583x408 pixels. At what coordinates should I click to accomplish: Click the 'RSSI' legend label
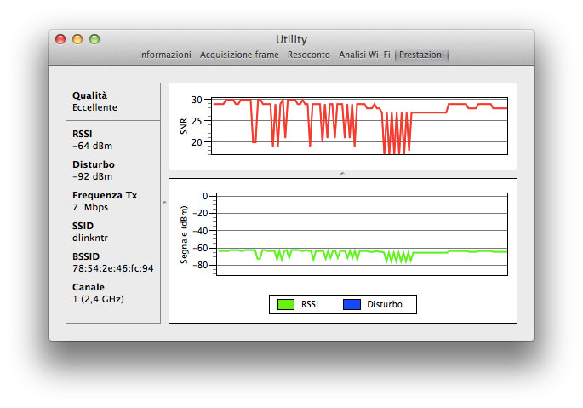tap(310, 305)
